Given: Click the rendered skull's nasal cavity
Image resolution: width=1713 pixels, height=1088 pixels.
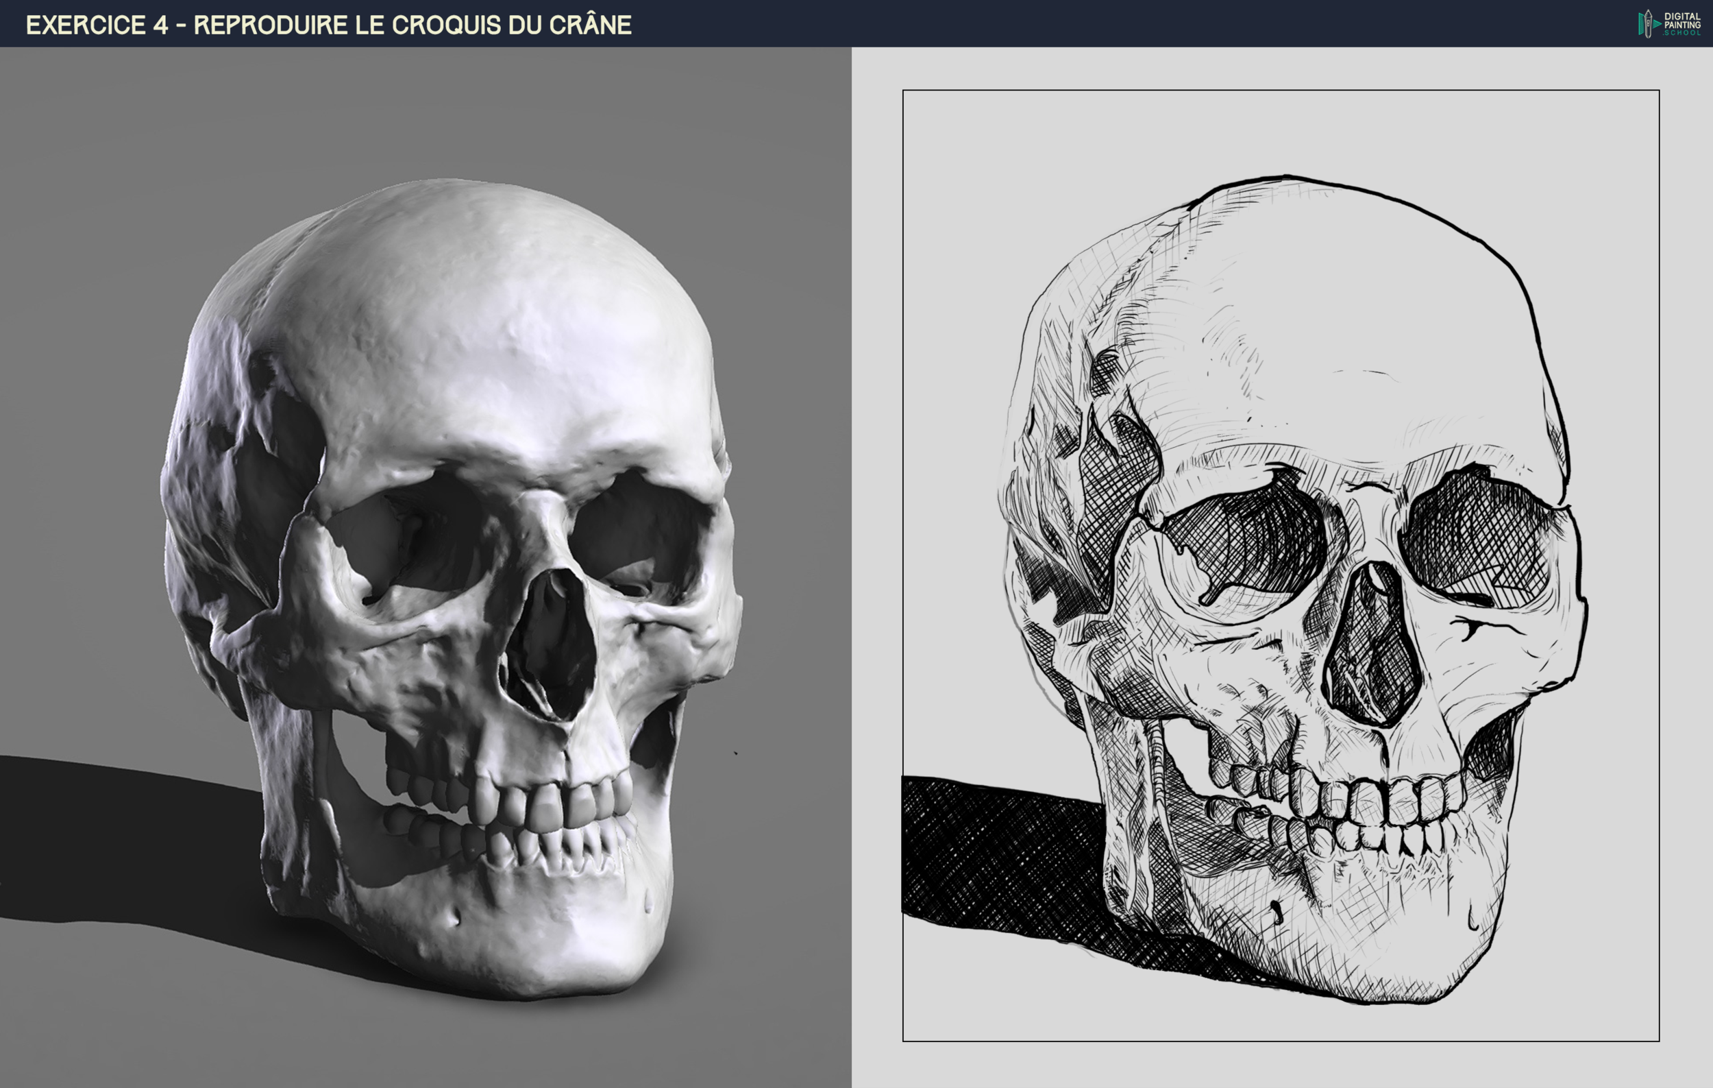Looking at the screenshot, I should click(552, 644).
